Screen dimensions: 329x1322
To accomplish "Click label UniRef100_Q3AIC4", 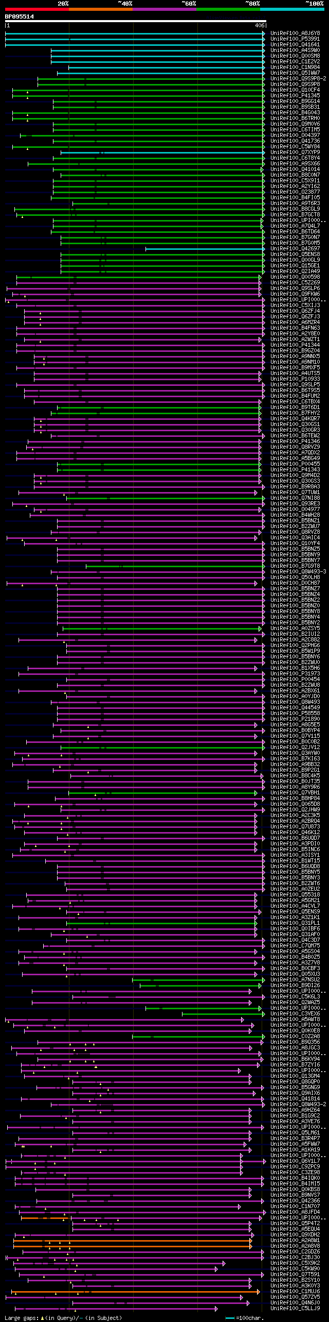I will coord(295,538).
